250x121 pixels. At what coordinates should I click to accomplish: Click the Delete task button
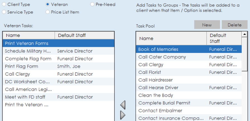point(235,25)
